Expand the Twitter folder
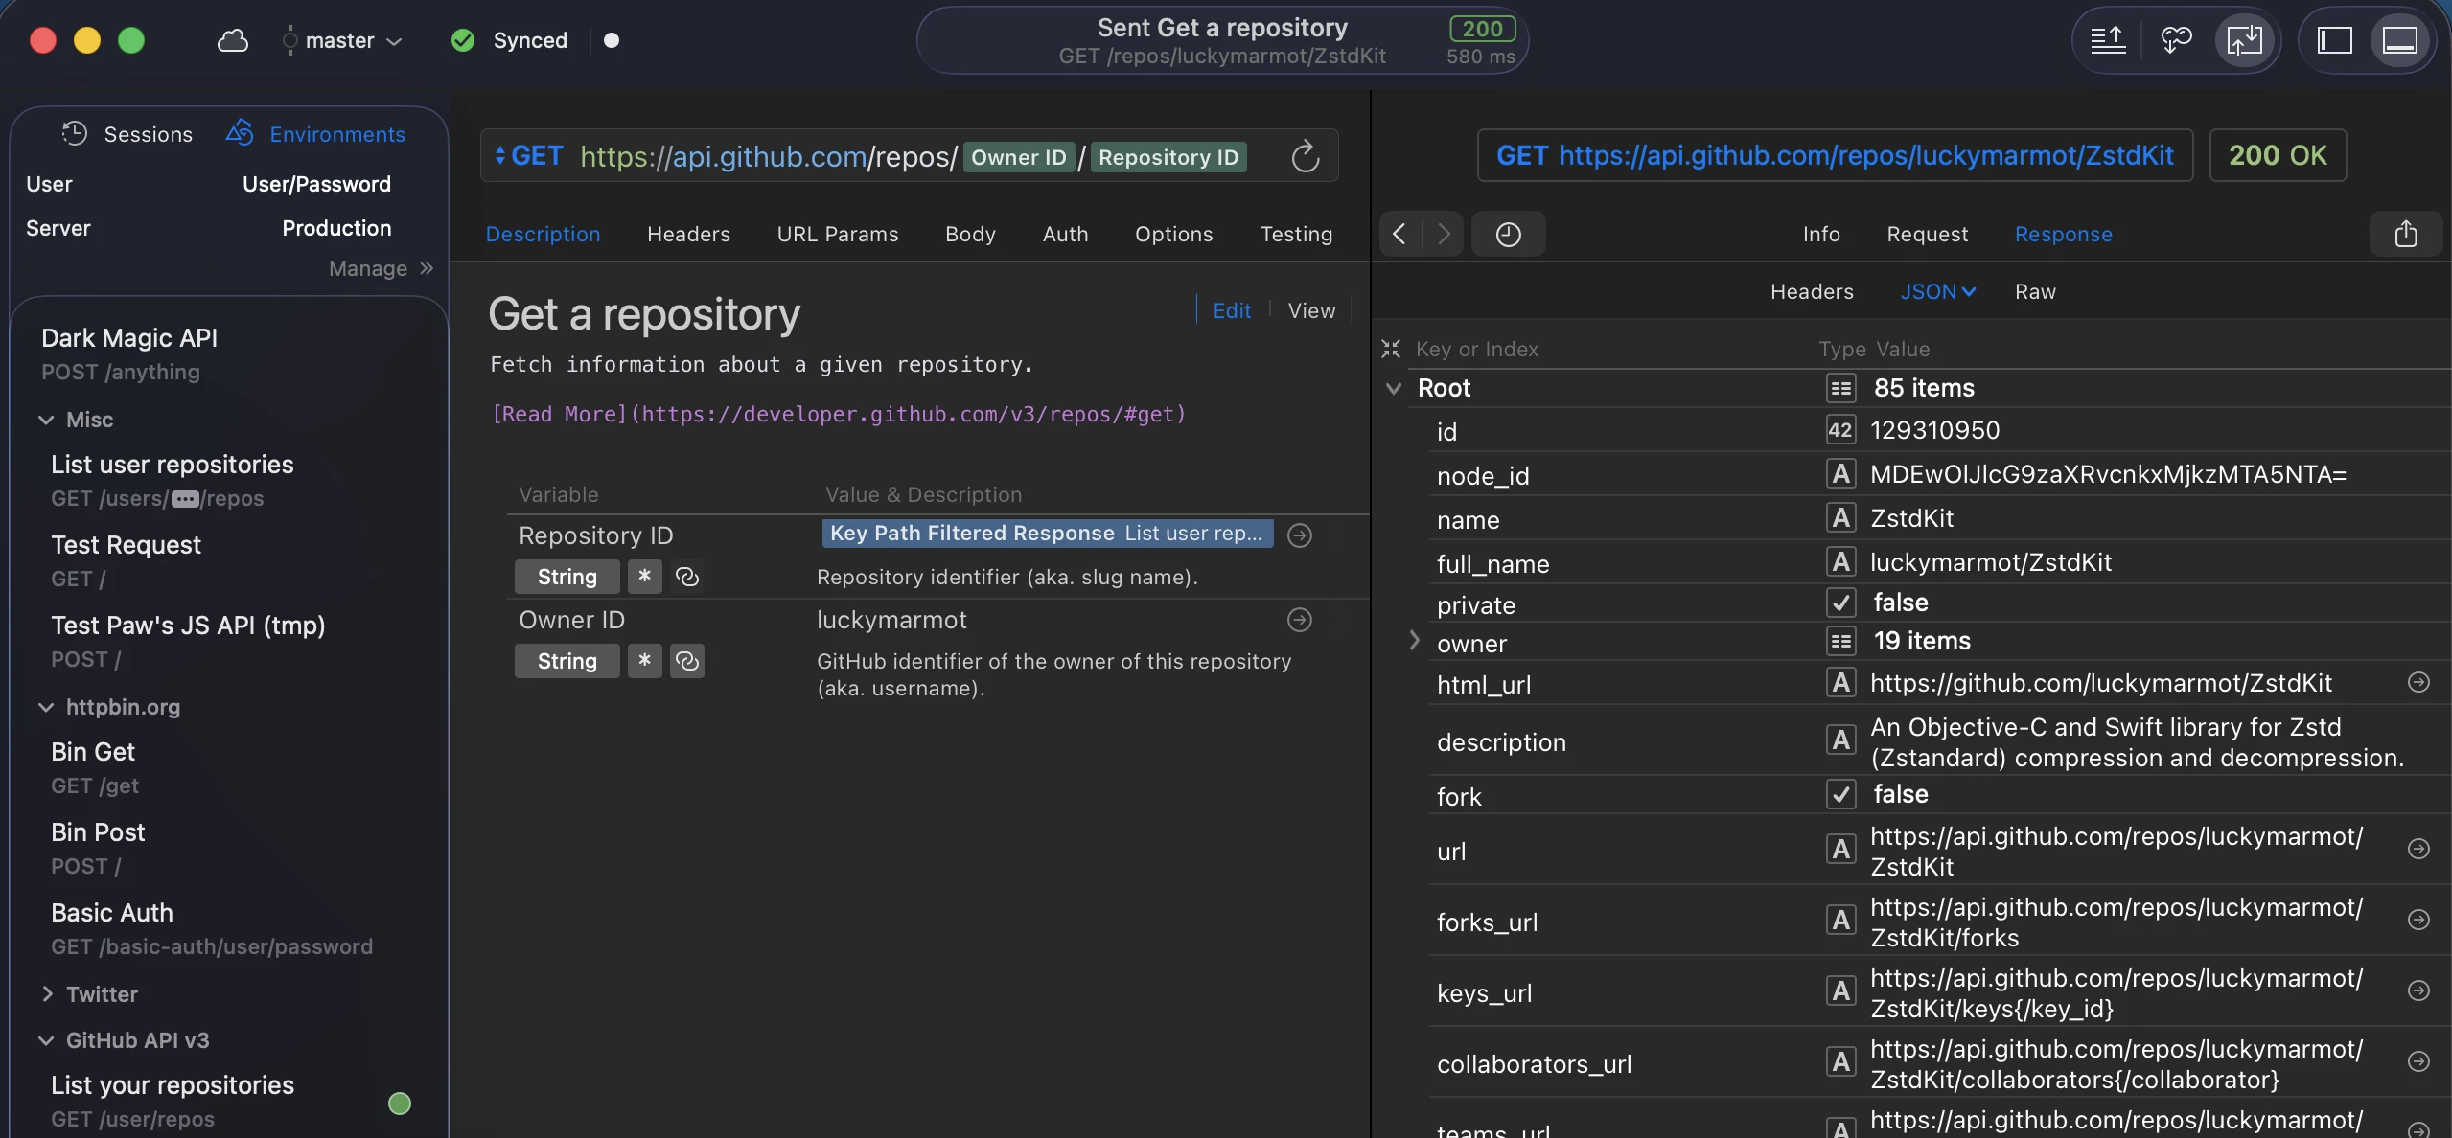 coord(47,994)
